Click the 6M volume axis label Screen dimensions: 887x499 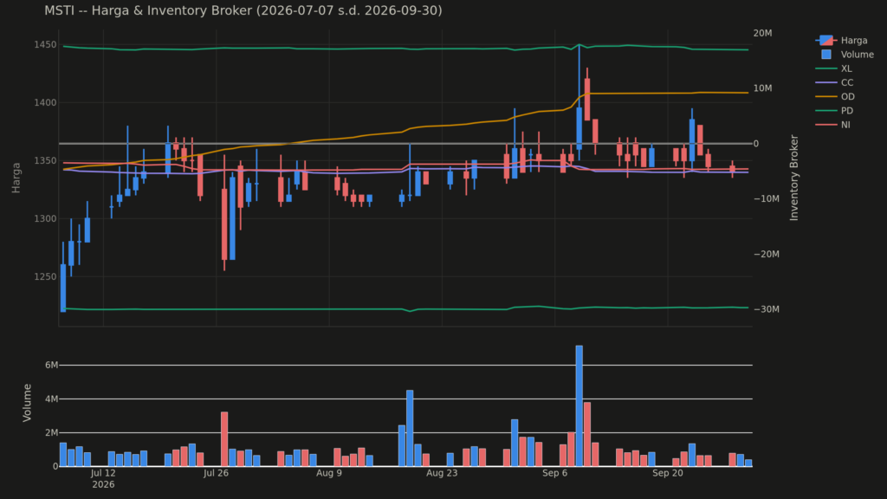click(51, 365)
